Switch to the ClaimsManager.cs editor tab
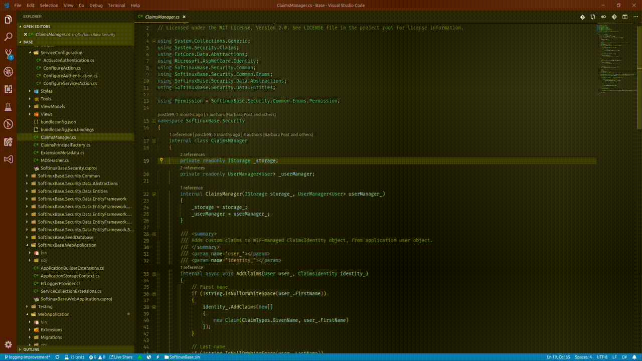 point(160,16)
